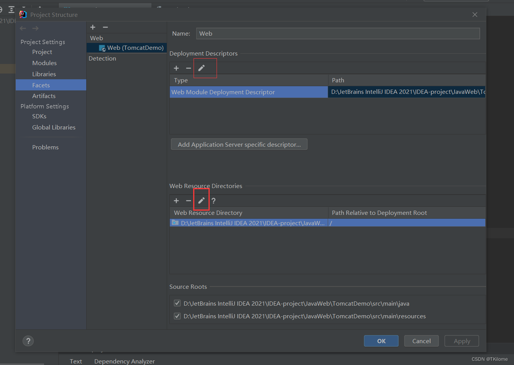
Task: Open Modules settings
Action: tap(44, 63)
